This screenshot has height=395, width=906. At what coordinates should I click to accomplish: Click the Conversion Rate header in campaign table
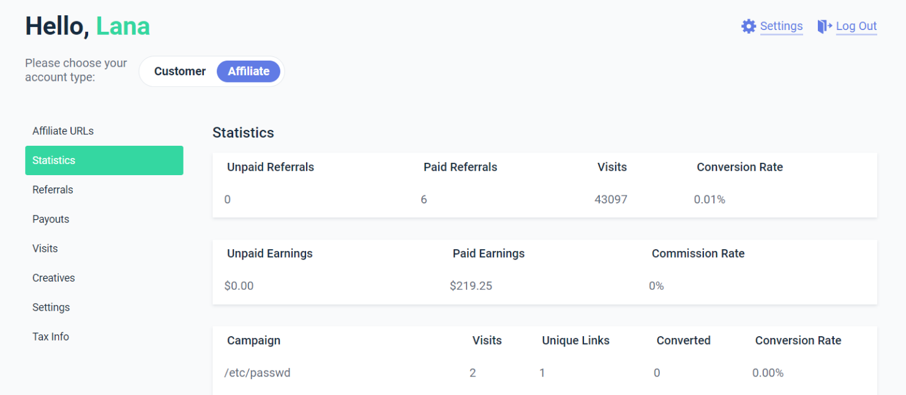[x=798, y=340]
